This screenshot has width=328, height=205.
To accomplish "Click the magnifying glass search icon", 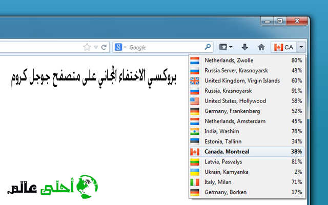I will (x=208, y=47).
